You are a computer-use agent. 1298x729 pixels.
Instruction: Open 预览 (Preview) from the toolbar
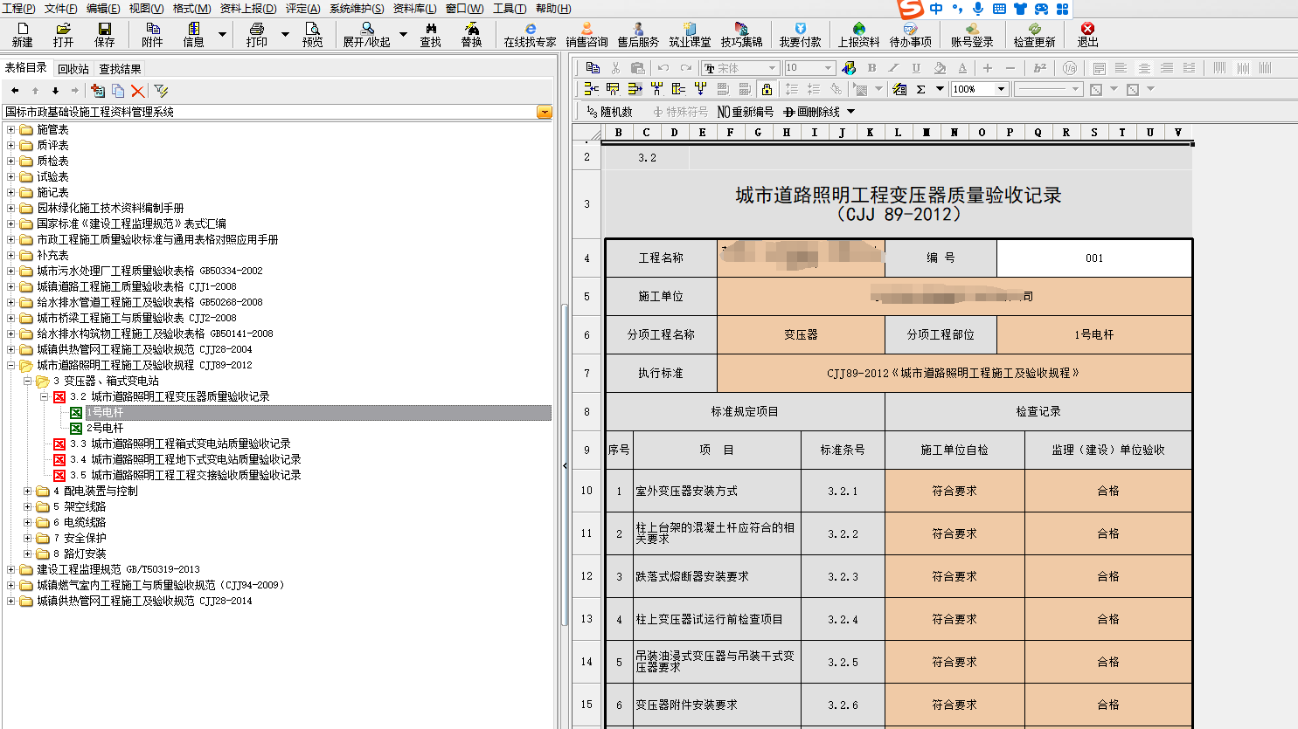point(312,35)
